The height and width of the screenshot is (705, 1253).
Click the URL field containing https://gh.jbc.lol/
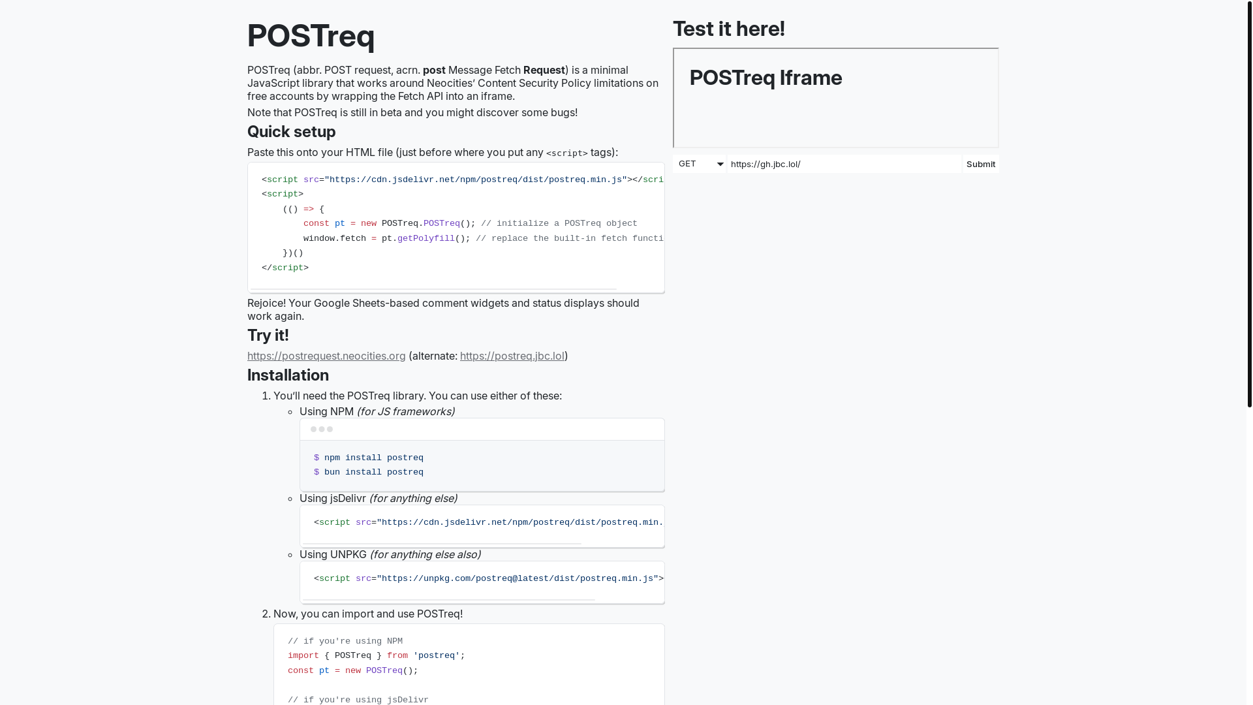(x=844, y=164)
